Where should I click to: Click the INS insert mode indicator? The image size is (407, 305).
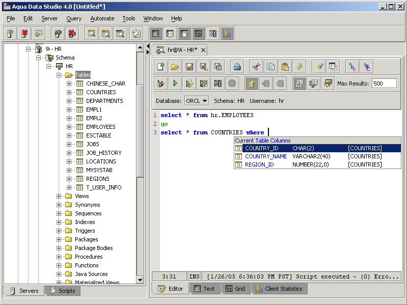click(194, 276)
